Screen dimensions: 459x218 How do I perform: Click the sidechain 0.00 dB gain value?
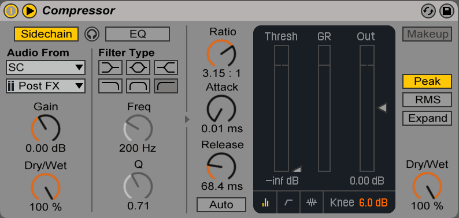[46, 148]
